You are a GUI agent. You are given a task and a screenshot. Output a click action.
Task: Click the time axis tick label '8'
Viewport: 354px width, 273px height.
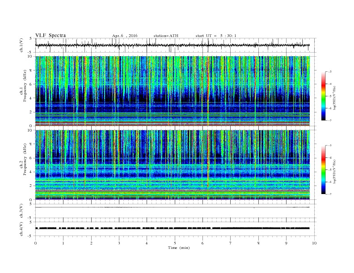tap(258, 243)
